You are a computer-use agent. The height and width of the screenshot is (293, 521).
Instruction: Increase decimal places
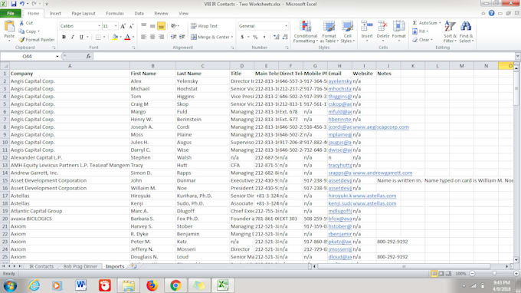[x=276, y=37]
